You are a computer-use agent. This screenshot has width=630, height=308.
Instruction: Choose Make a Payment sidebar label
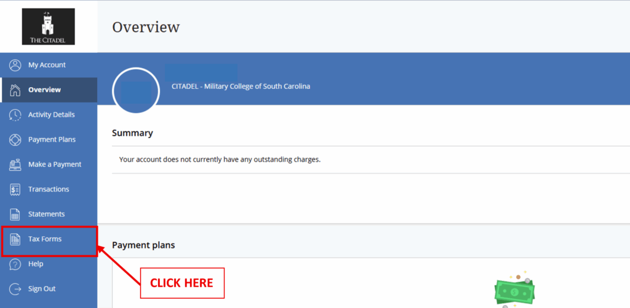[55, 164]
